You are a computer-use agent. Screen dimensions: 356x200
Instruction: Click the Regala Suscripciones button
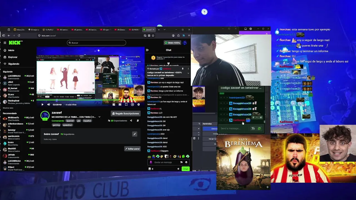[x=125, y=114]
